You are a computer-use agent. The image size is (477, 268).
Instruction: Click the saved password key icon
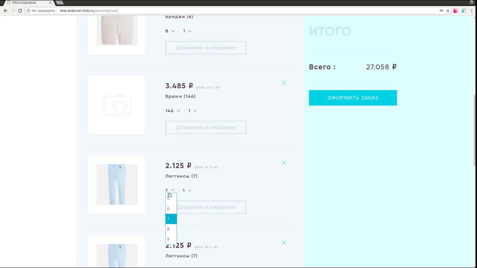(441, 10)
